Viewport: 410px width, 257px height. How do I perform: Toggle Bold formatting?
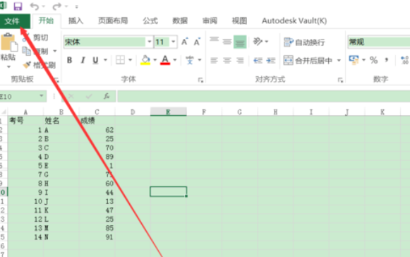click(69, 60)
